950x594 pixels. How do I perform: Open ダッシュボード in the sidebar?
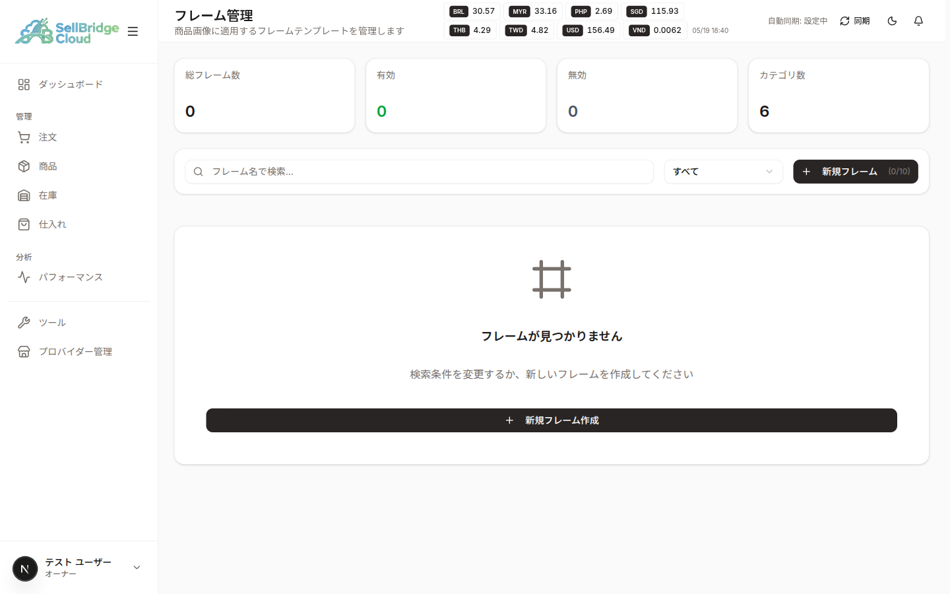point(79,84)
